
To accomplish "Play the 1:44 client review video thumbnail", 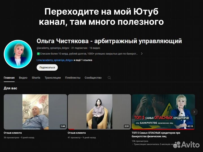I will [x=35, y=112].
